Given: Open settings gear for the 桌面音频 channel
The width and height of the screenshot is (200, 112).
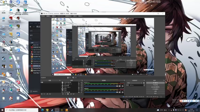Looking at the screenshot, I should pyautogui.click(x=123, y=92).
